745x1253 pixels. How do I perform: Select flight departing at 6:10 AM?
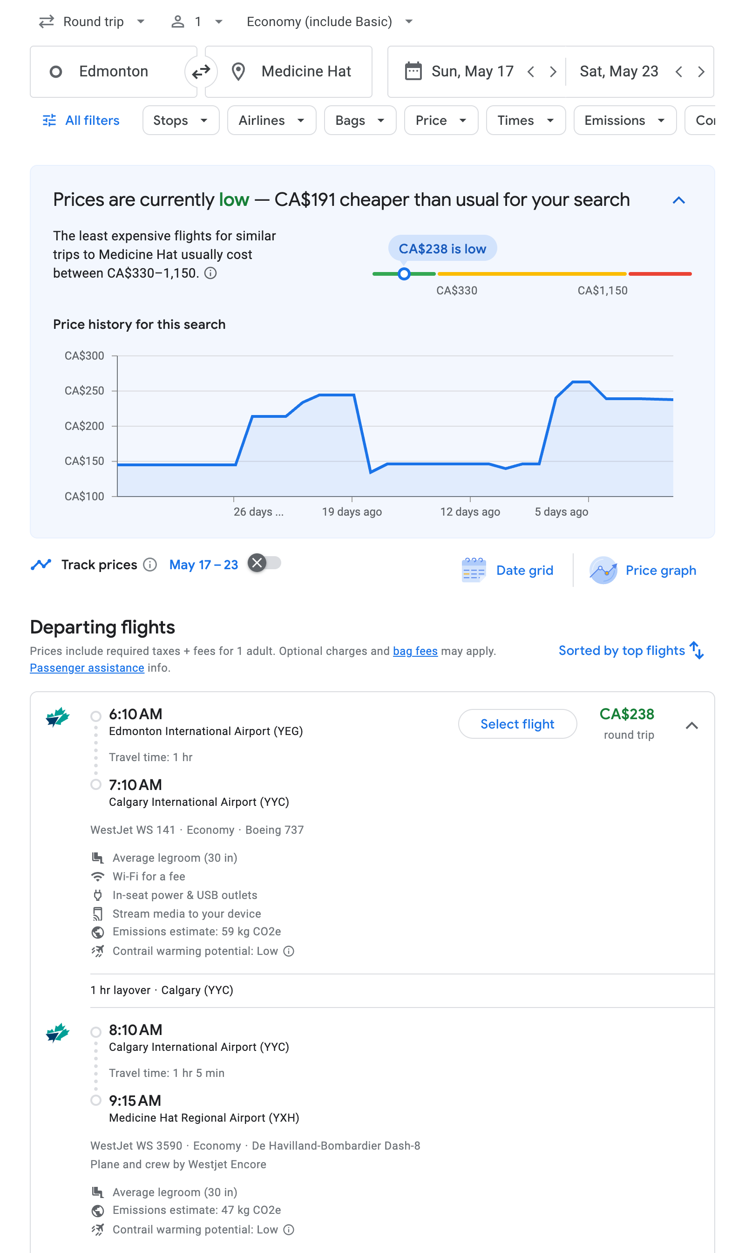[x=517, y=724]
